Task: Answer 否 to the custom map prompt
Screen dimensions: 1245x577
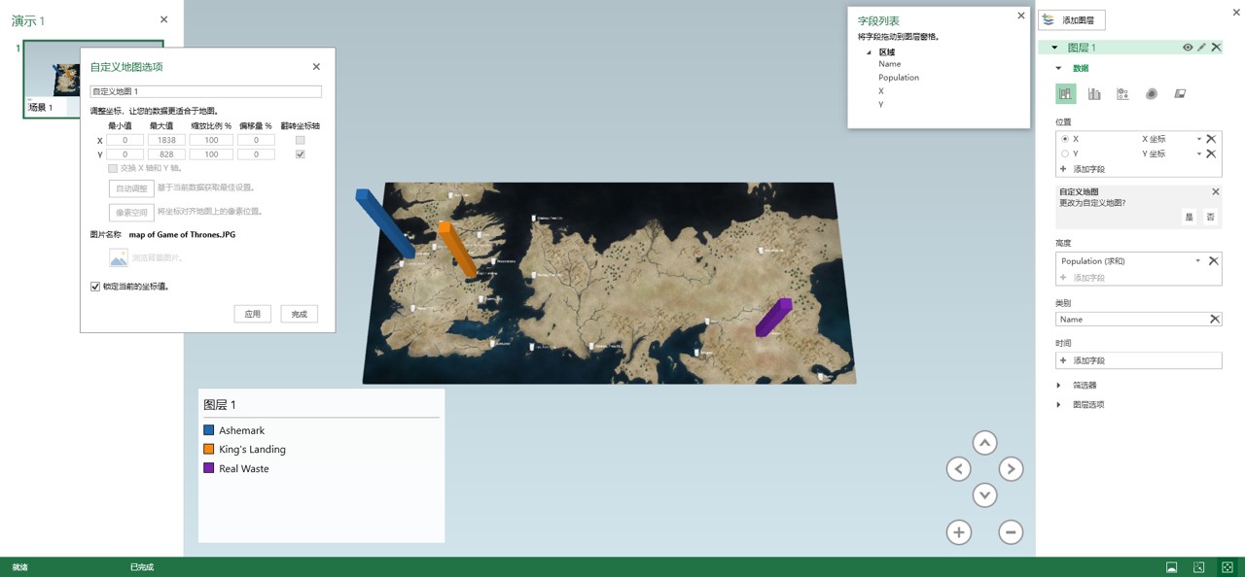Action: coord(1210,217)
